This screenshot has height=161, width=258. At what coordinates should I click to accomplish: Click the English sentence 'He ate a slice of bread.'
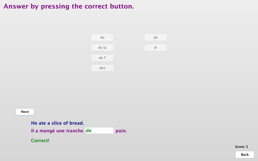click(x=57, y=123)
